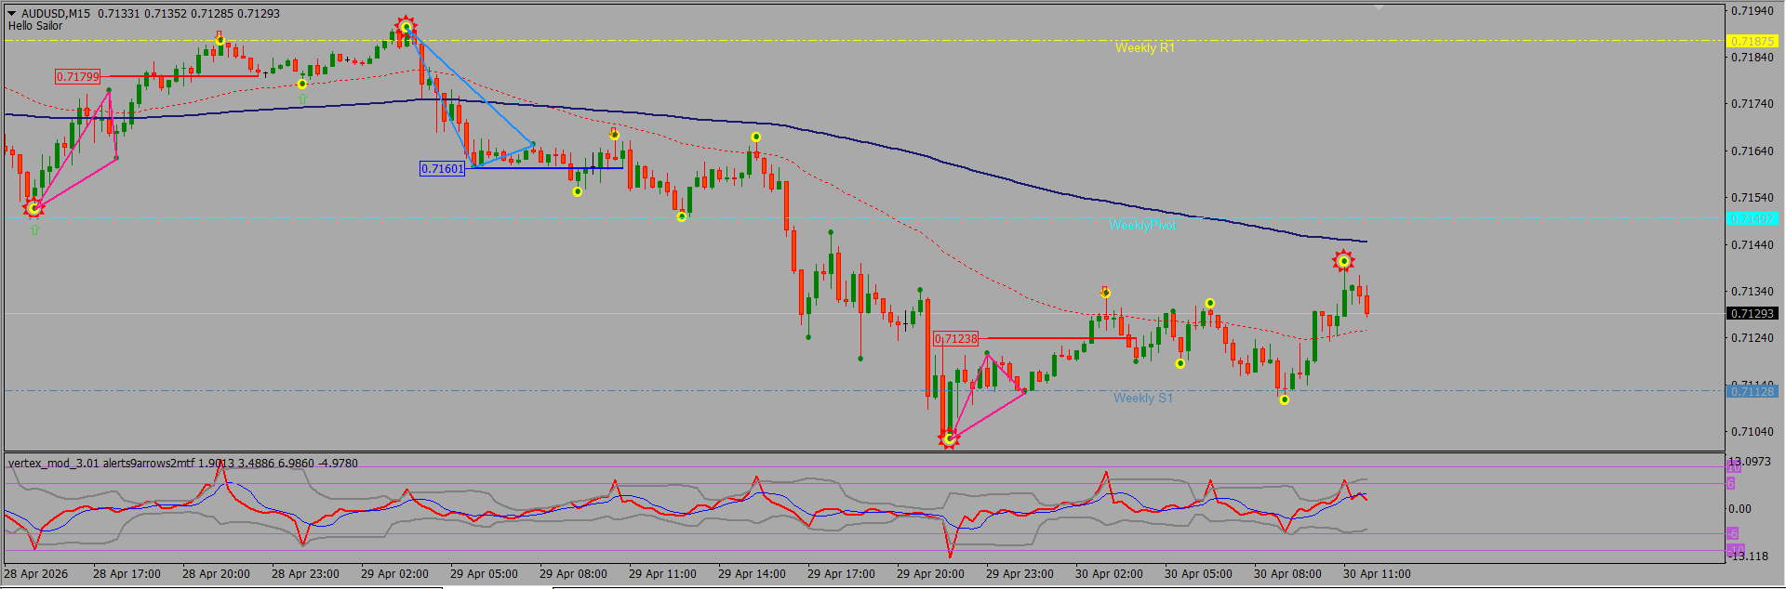
Task: Click the 0.00 indicator scale value
Action: click(1739, 508)
